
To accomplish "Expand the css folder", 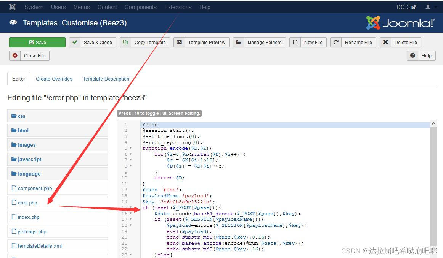I will (x=57, y=116).
